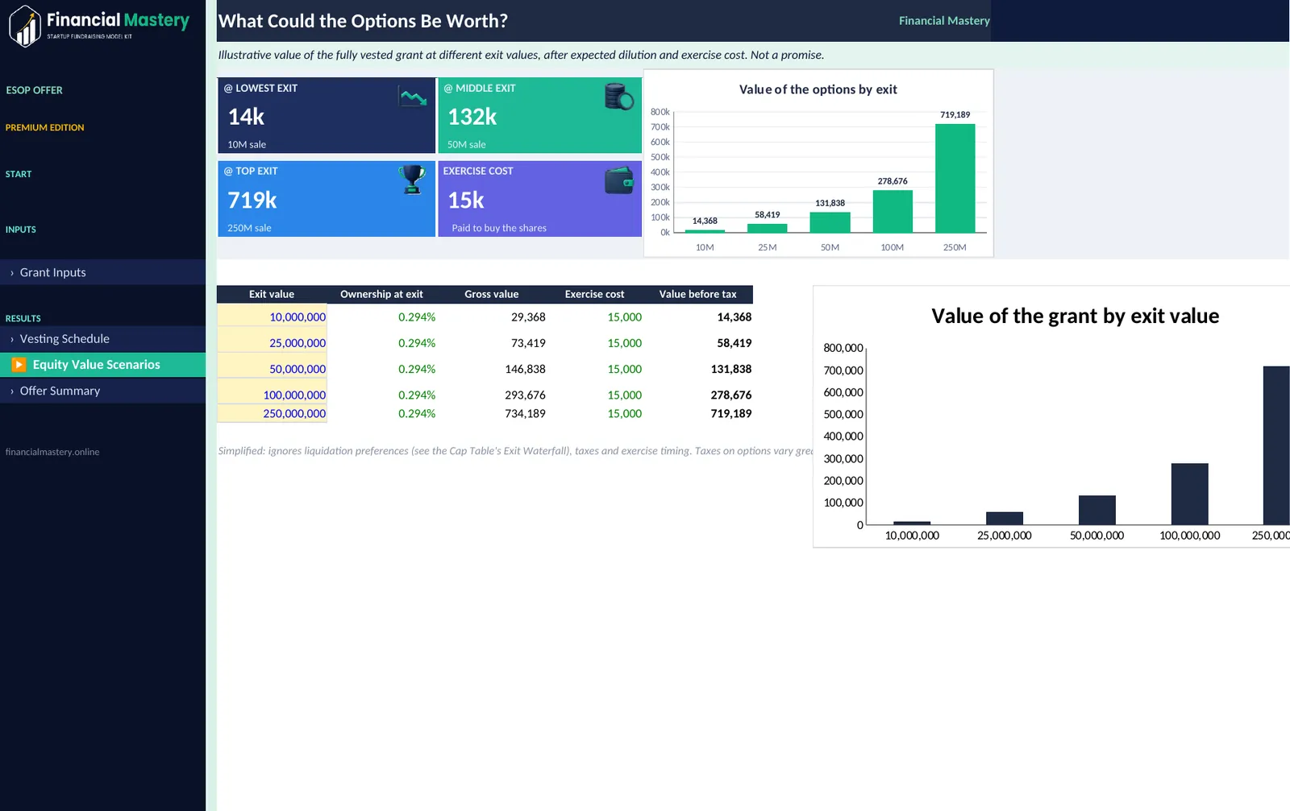Expand the Vesting Schedule chevron
The width and height of the screenshot is (1290, 811).
pyautogui.click(x=12, y=339)
